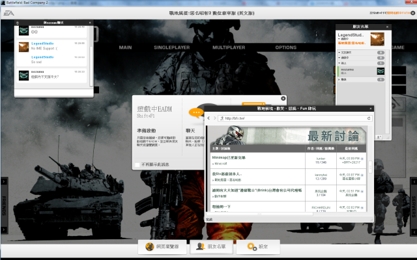Image resolution: width=417 pixels, height=260 pixels.
Task: Reload the page in overlay browser
Action: (x=369, y=118)
